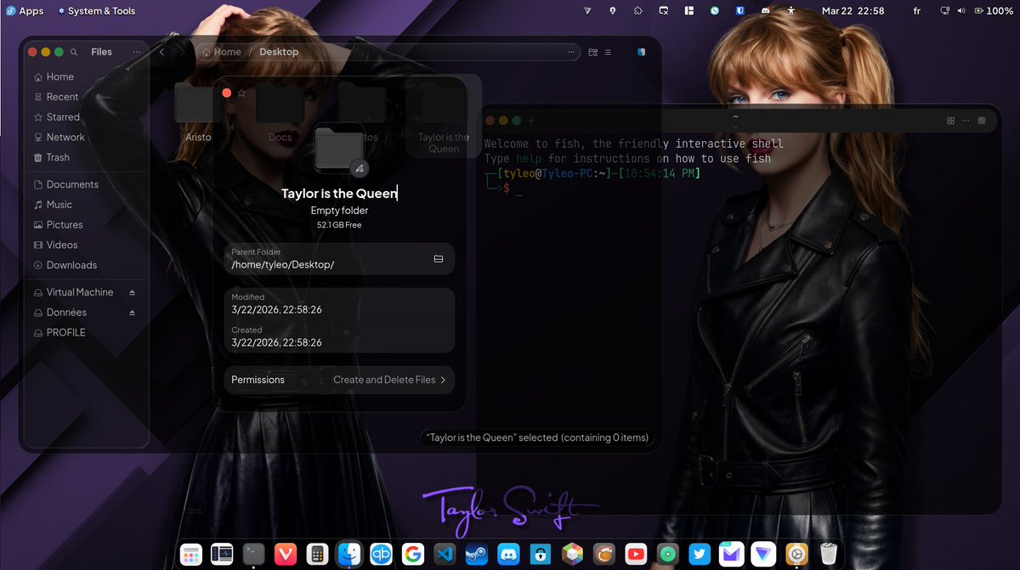Viewport: 1020px width, 570px height.
Task: Go back with the left arrow in Files
Action: point(162,52)
